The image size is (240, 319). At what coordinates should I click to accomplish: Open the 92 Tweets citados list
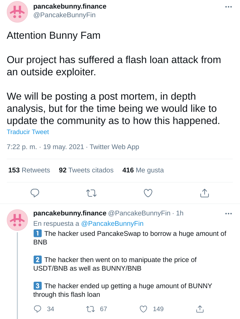click(x=86, y=170)
